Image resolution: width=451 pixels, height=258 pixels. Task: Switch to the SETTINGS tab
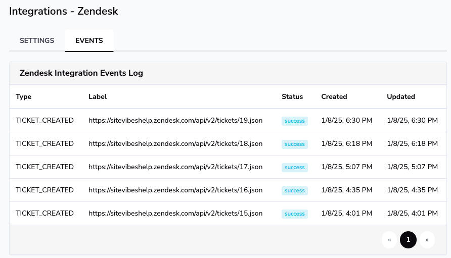(37, 40)
